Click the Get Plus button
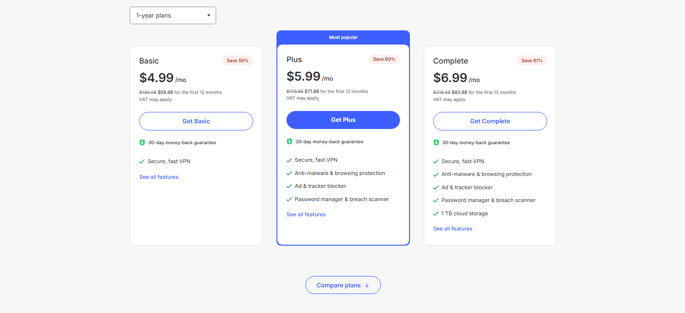This screenshot has height=313, width=685. (343, 120)
